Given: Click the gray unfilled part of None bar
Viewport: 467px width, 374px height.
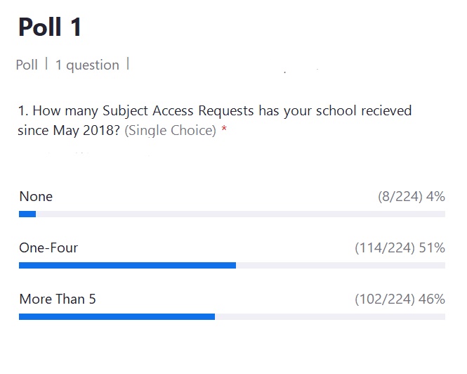Looking at the screenshot, I should point(239,214).
